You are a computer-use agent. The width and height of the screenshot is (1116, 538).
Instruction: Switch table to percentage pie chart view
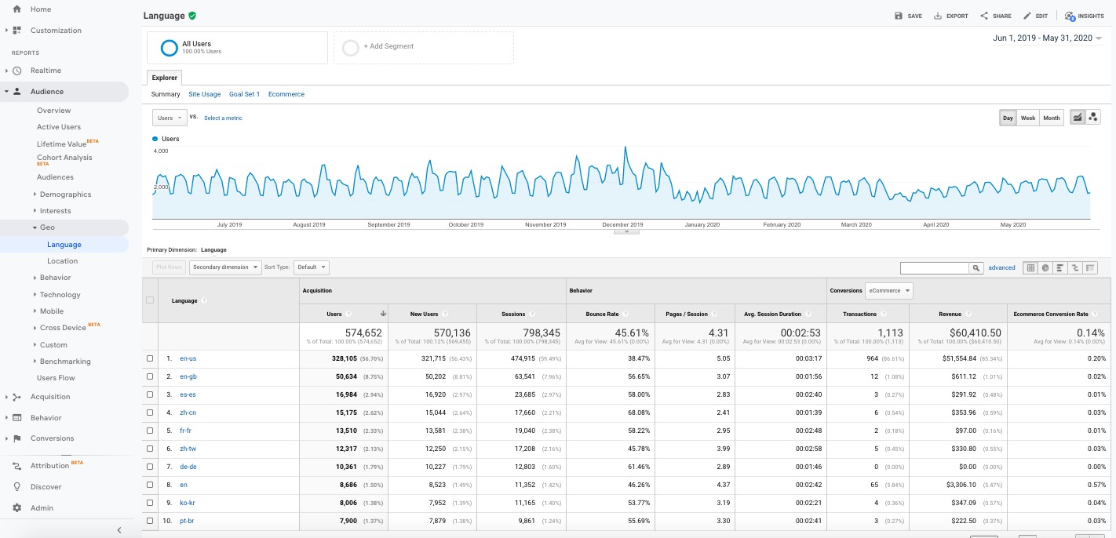[x=1045, y=267]
